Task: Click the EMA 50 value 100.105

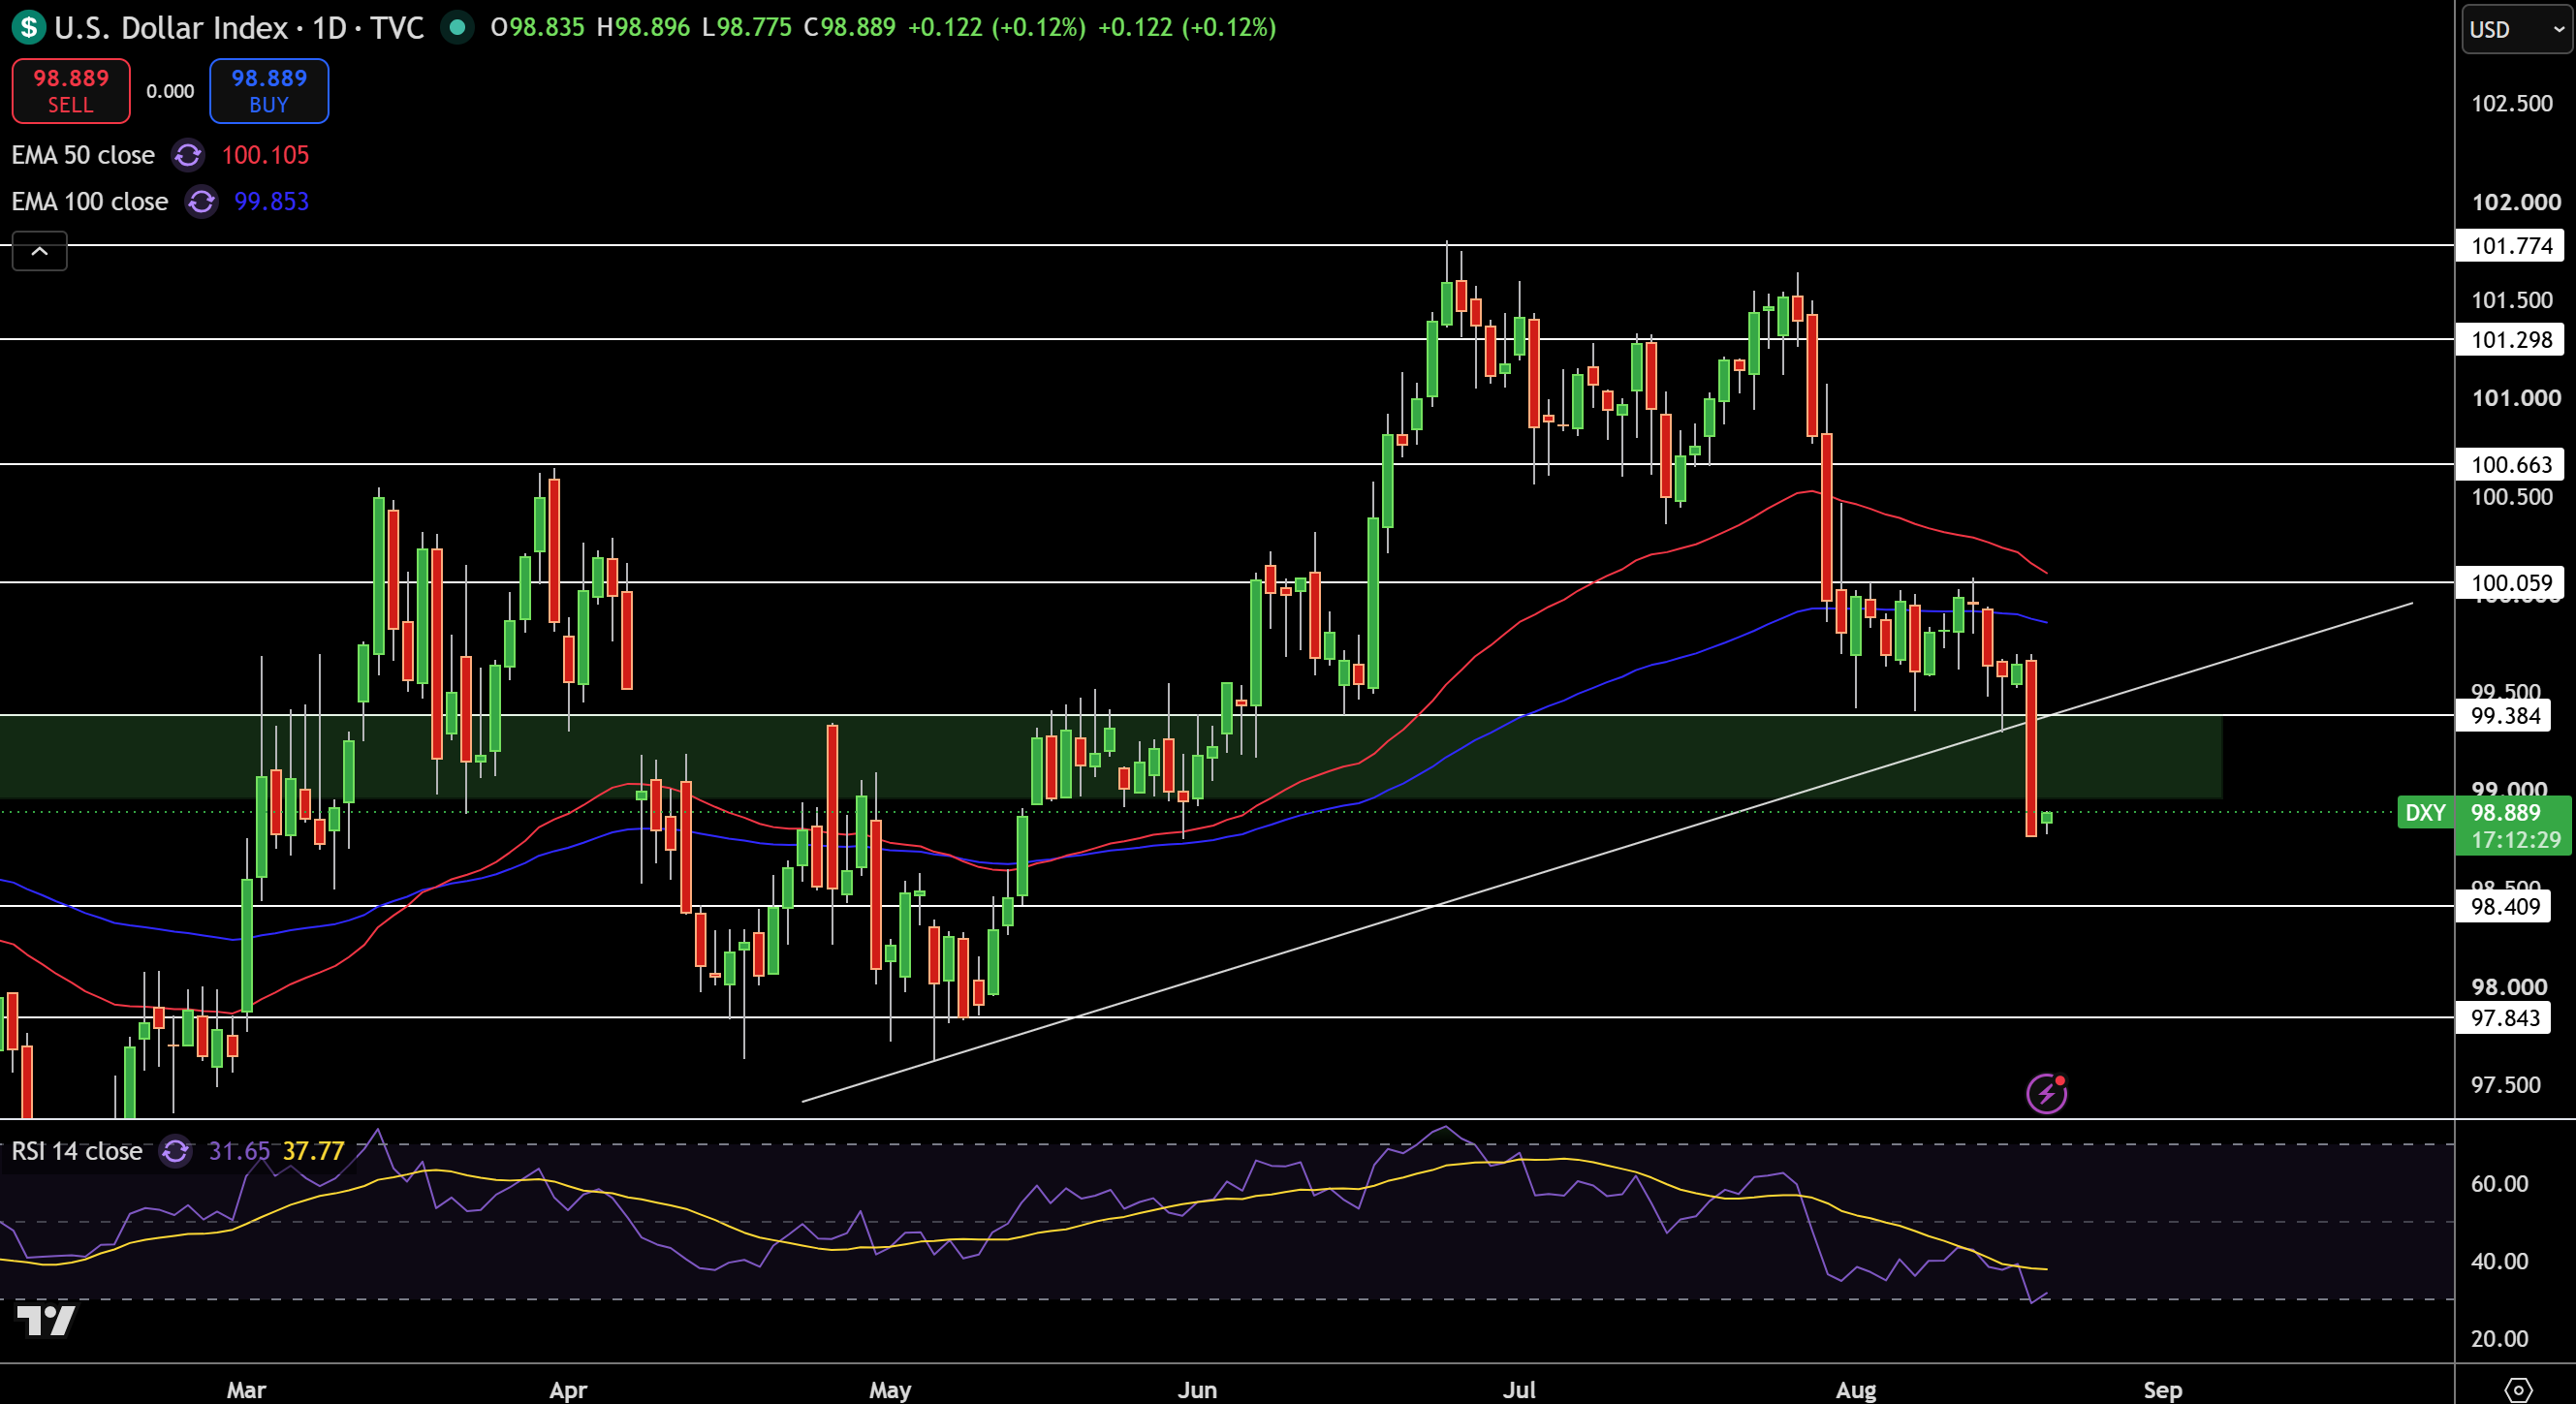Action: click(265, 155)
